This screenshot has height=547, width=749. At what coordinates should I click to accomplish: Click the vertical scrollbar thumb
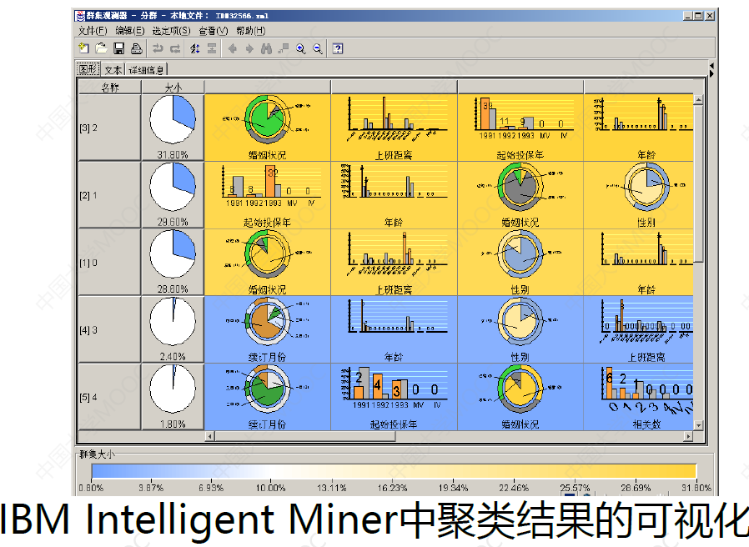[698, 183]
